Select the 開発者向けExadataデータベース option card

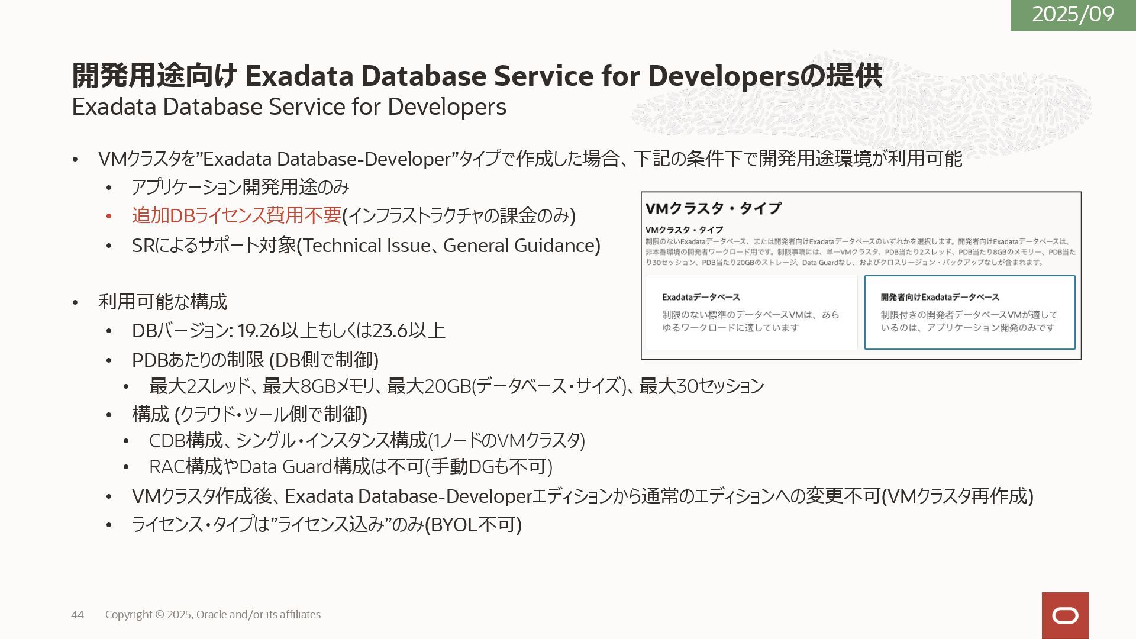[x=969, y=312]
